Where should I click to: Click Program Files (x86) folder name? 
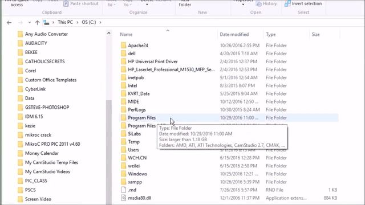[x=142, y=126]
